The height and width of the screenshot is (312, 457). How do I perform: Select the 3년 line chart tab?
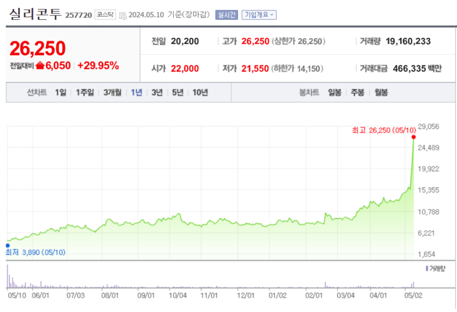157,93
